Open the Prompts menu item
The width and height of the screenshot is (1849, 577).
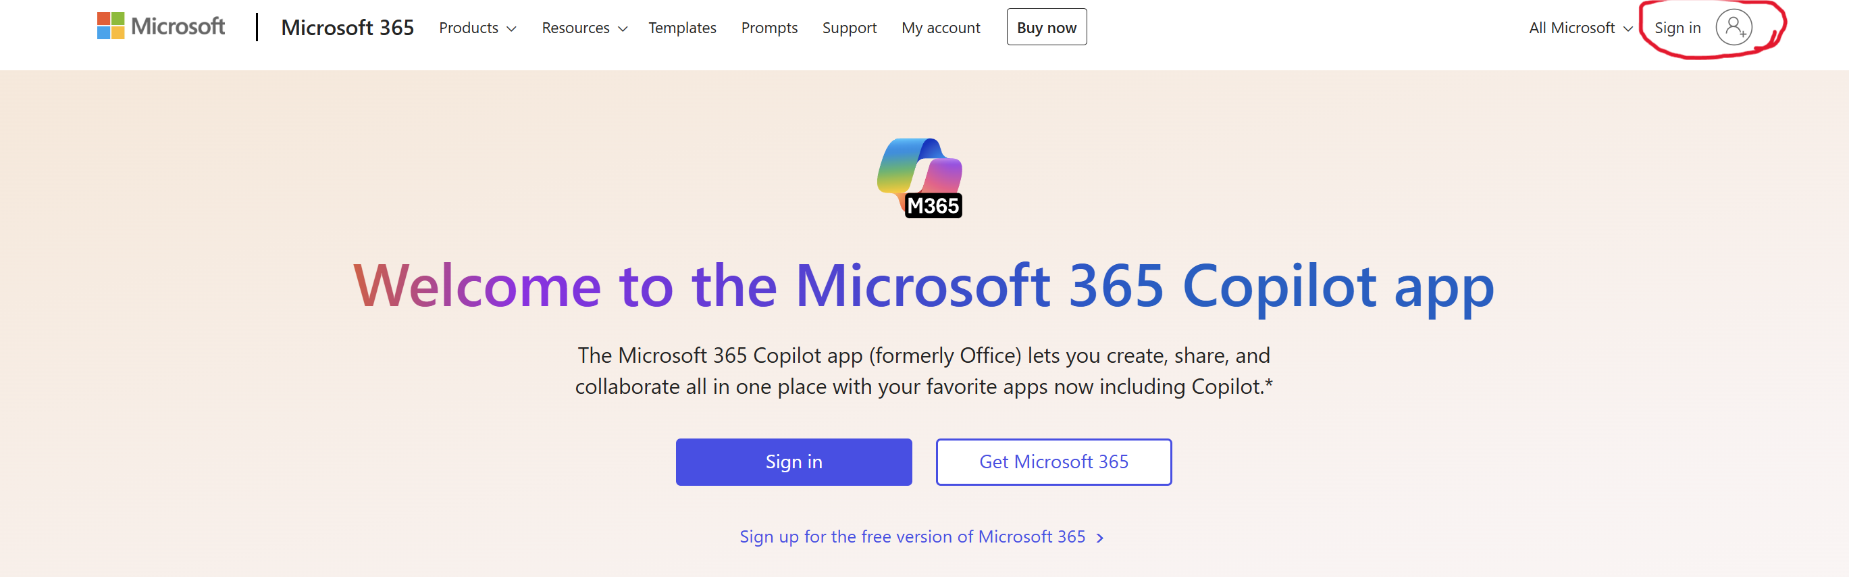click(x=769, y=28)
